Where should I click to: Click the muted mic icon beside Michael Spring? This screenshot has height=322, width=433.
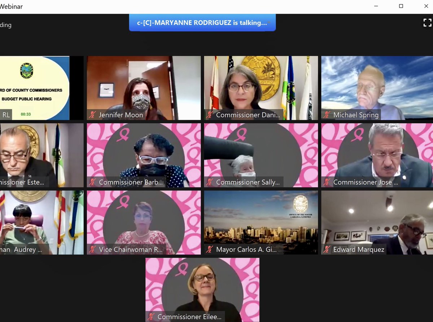[x=327, y=115]
